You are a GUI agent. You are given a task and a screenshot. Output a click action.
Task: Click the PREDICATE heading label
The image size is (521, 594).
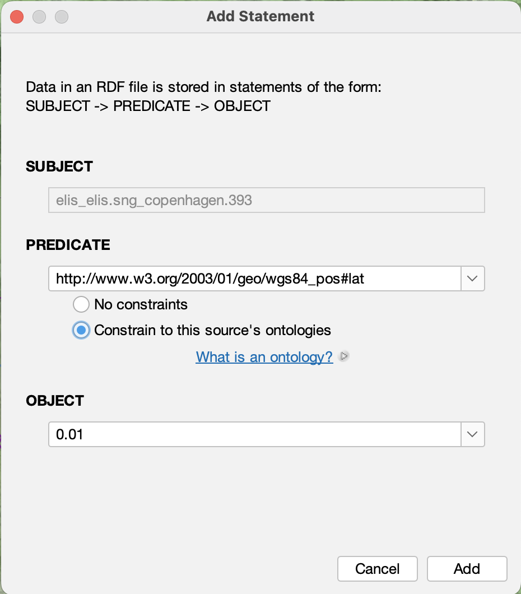(68, 245)
